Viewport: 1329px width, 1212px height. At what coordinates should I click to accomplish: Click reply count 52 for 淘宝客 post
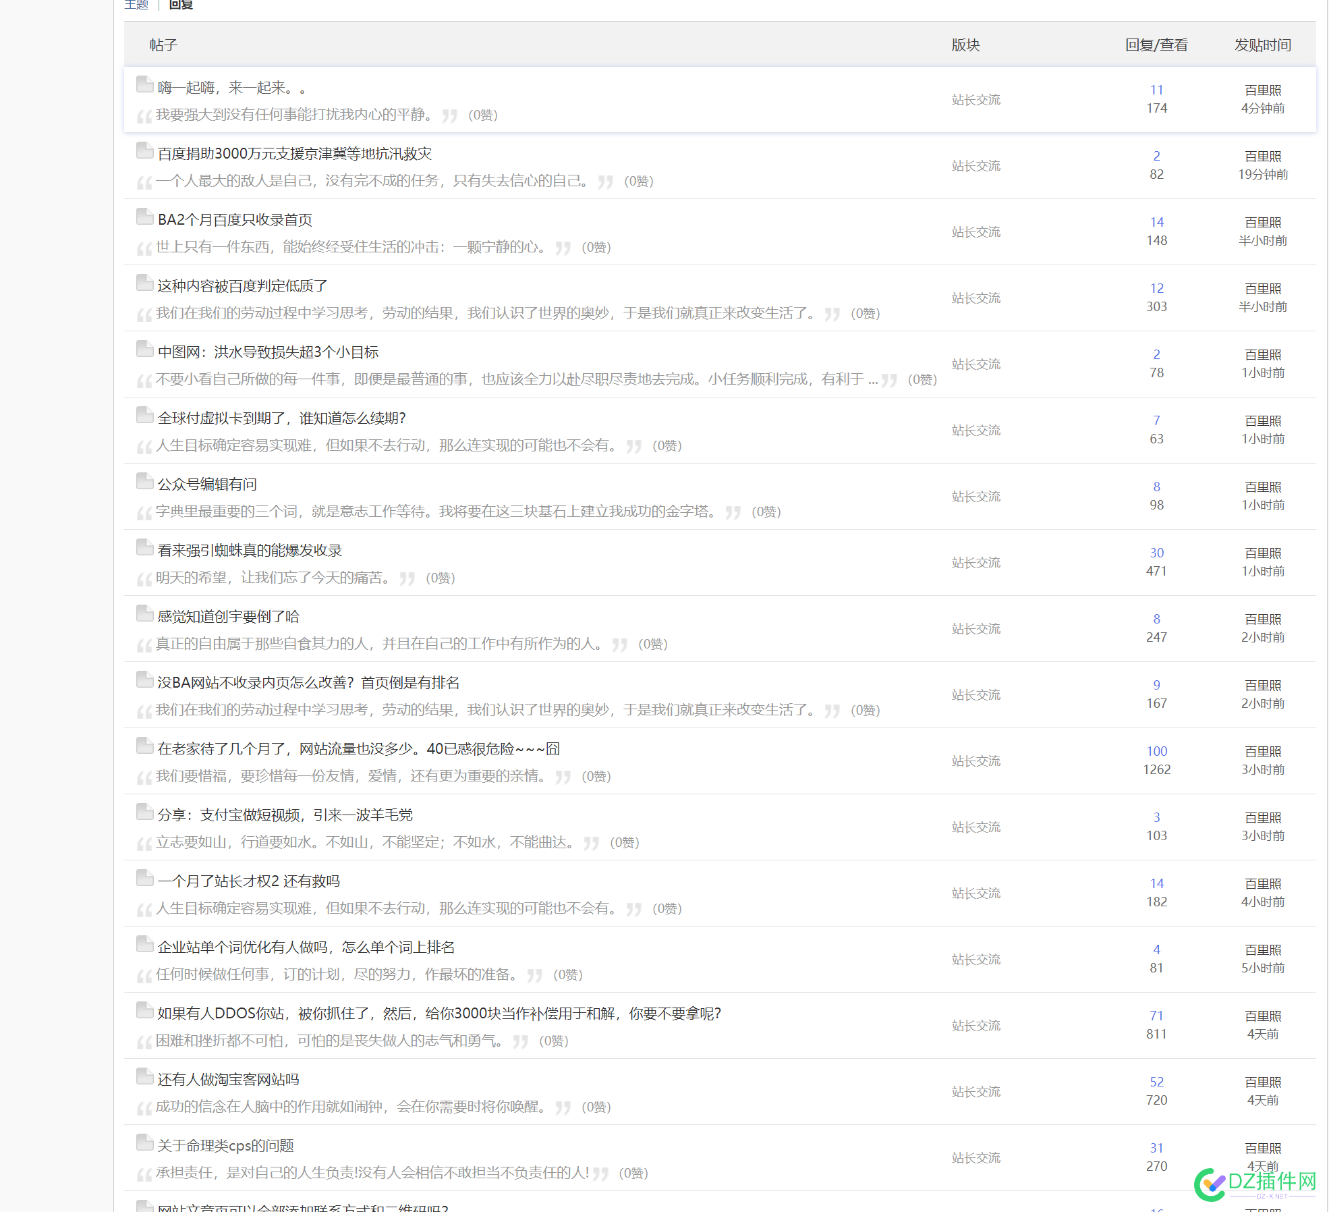point(1157,1082)
